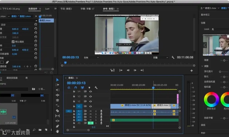Hide track V1 with its eye icon
This screenshot has width=229, height=137.
90,106
